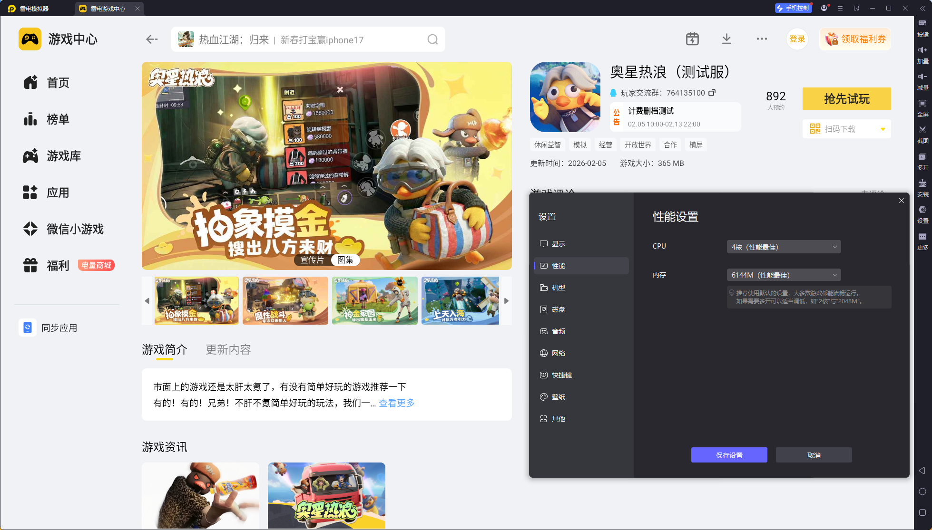This screenshot has width=932, height=530.
Task: Select the 上天入海 screenshot thumbnail
Action: pyautogui.click(x=460, y=301)
